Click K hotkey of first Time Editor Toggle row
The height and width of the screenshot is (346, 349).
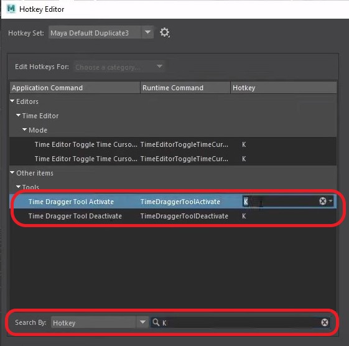[244, 144]
